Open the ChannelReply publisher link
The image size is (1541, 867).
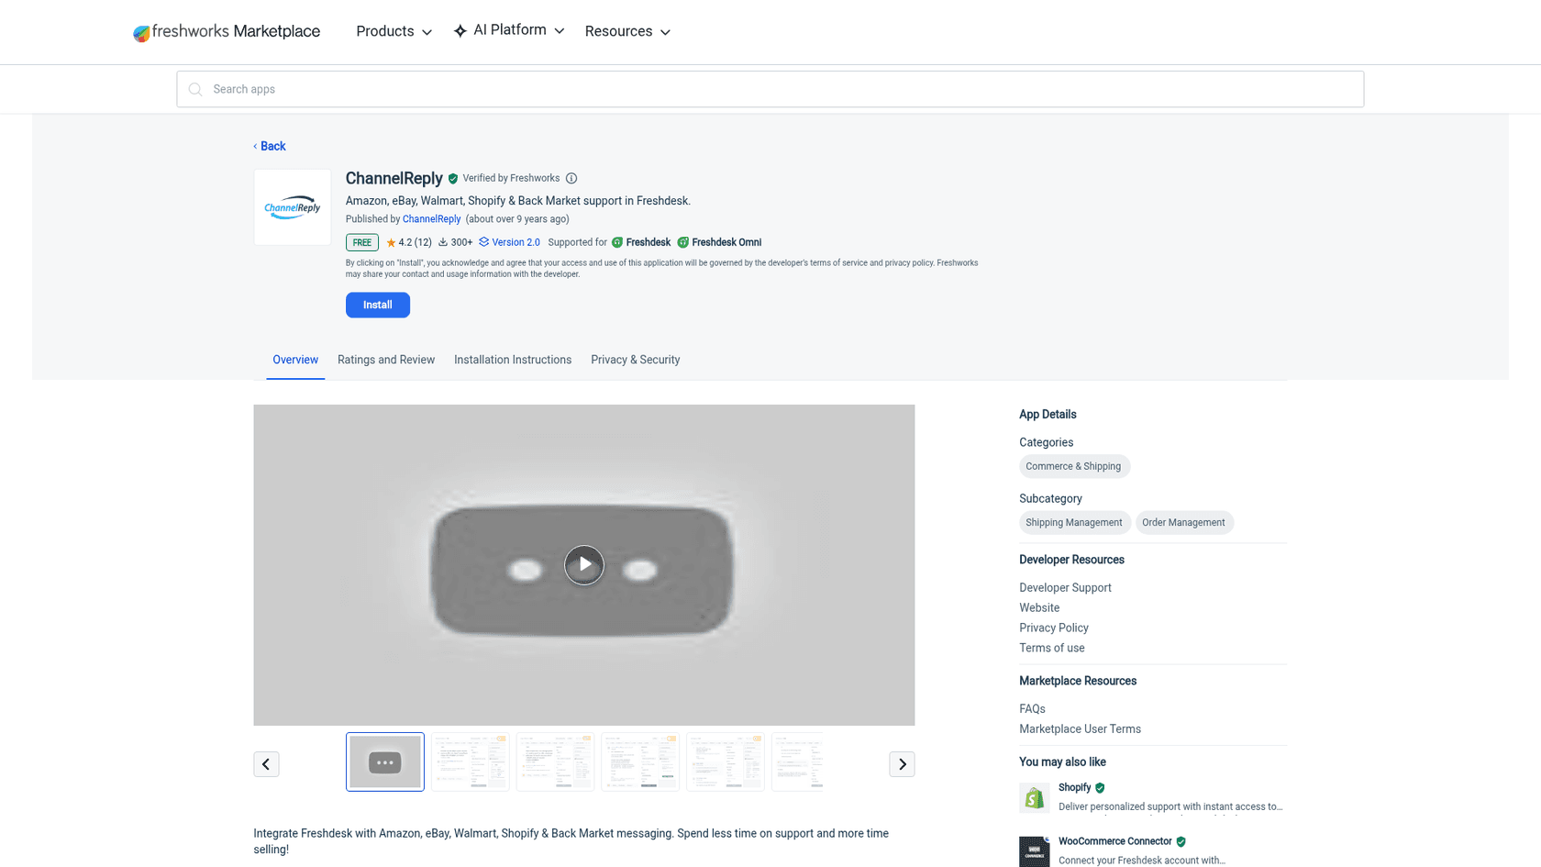[432, 219]
